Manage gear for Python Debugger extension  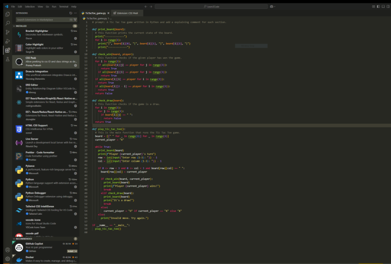point(75,200)
